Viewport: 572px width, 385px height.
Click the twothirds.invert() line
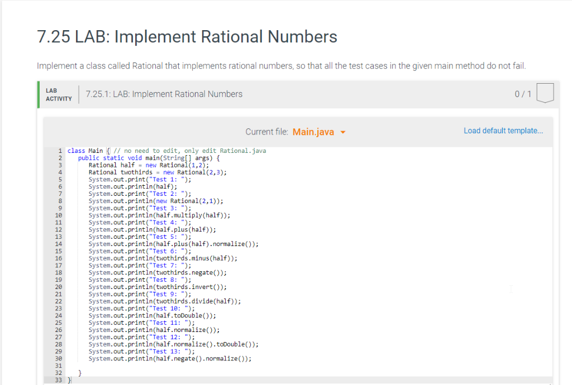[158, 287]
